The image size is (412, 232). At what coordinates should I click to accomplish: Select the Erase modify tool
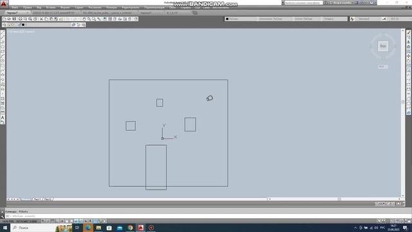pos(409,33)
